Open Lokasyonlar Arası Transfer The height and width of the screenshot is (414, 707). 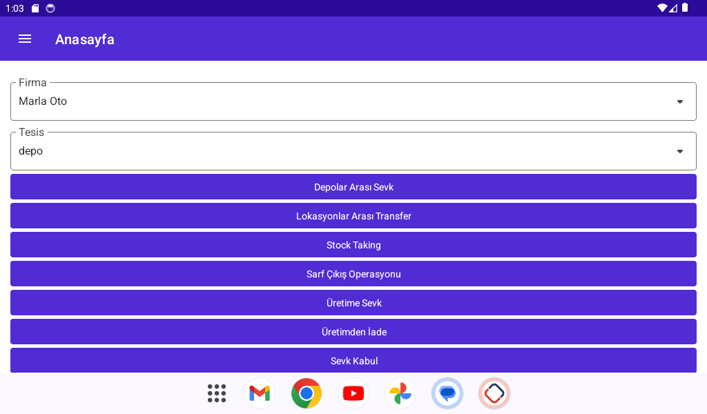point(353,216)
